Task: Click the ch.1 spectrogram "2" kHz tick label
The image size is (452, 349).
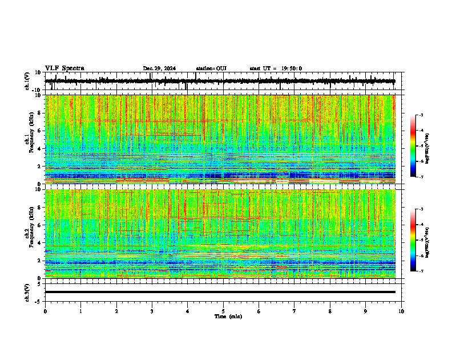Action: 39,166
